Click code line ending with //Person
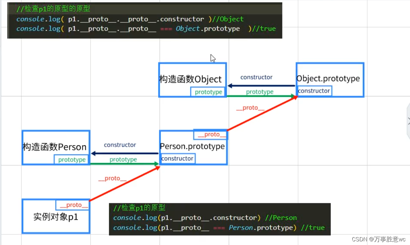Screen dimensions: 410x245 (205, 218)
